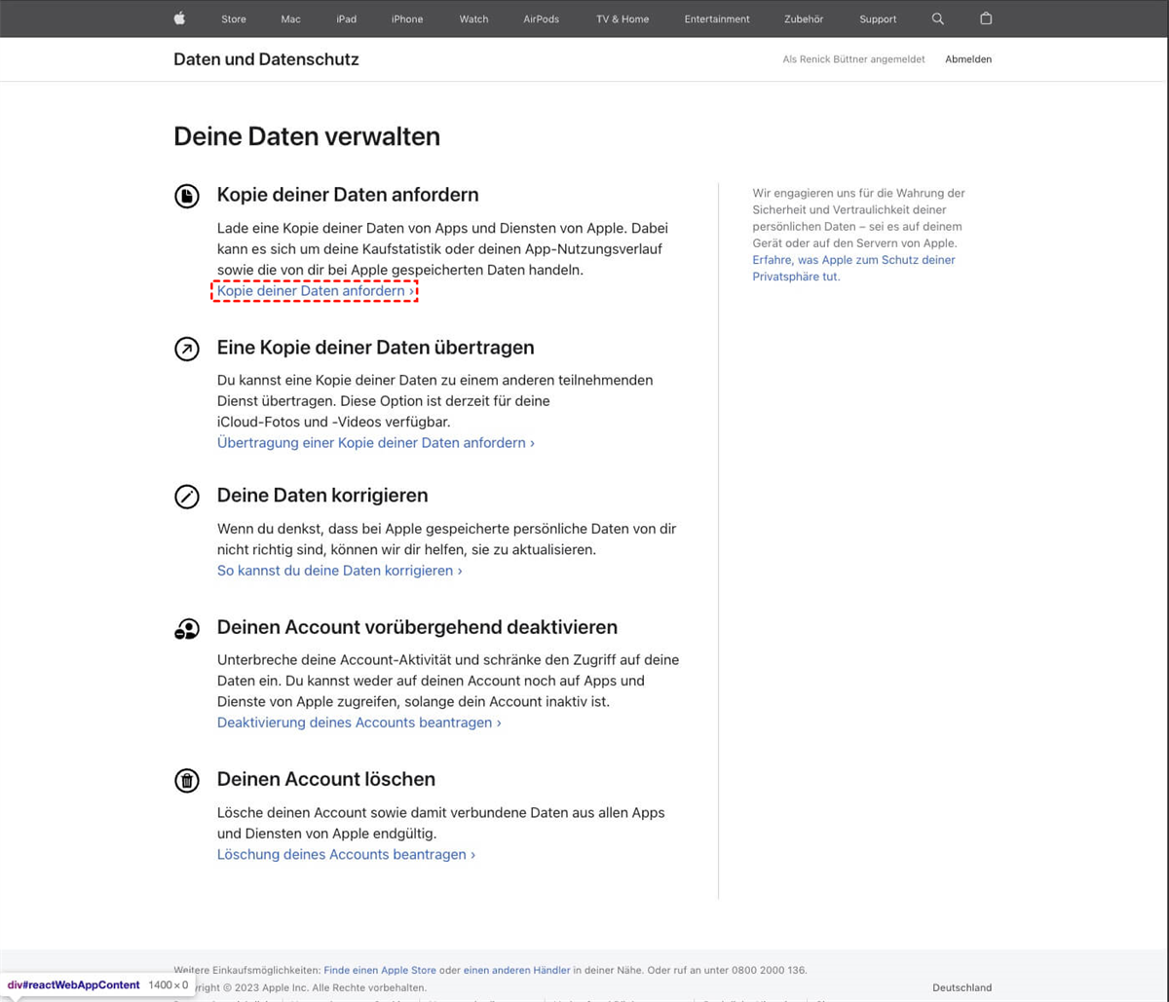The height and width of the screenshot is (1002, 1169).
Task: Click the Eine Kopie deiner Daten übertragen heading
Action: click(375, 348)
